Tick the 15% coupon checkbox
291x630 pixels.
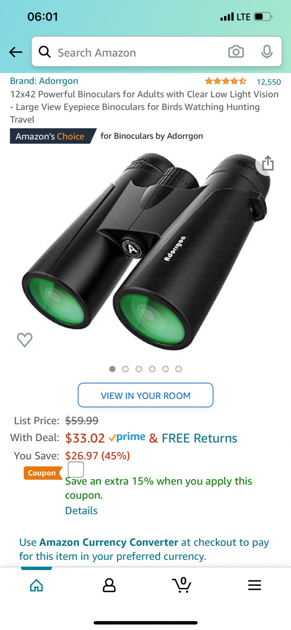(x=76, y=469)
